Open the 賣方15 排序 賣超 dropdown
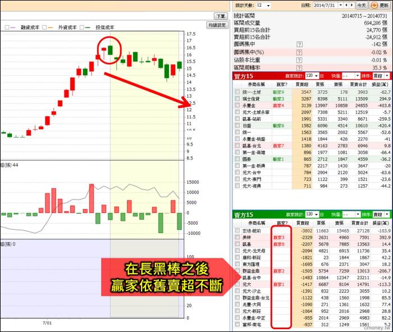This screenshot has height=332, width=393. 387,215
